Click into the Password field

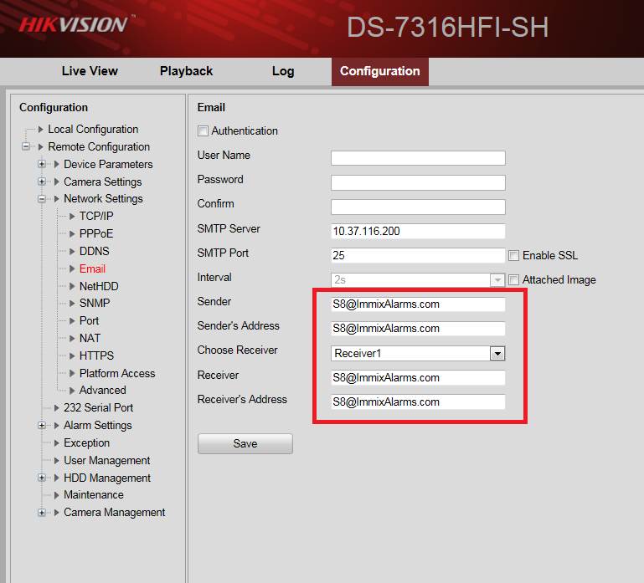(x=418, y=182)
